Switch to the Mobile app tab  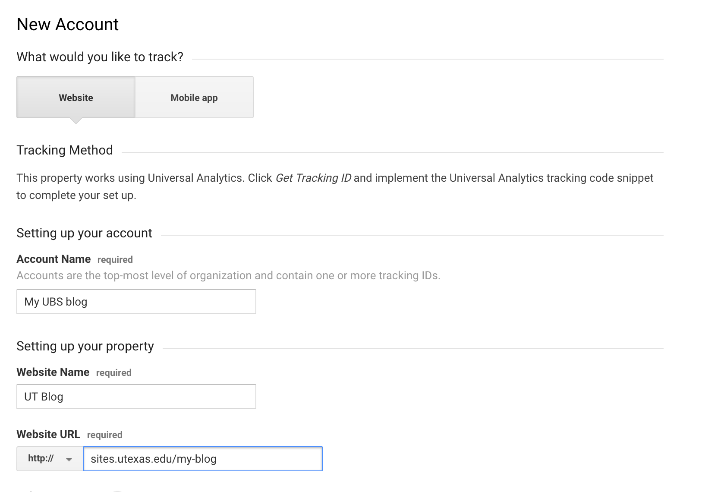[x=194, y=98]
